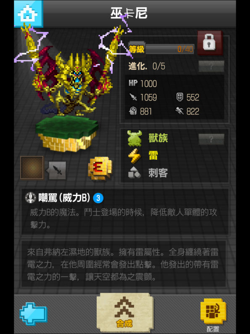Tap the blue skill cost 3 badge
This screenshot has width=250, height=334.
tap(98, 198)
